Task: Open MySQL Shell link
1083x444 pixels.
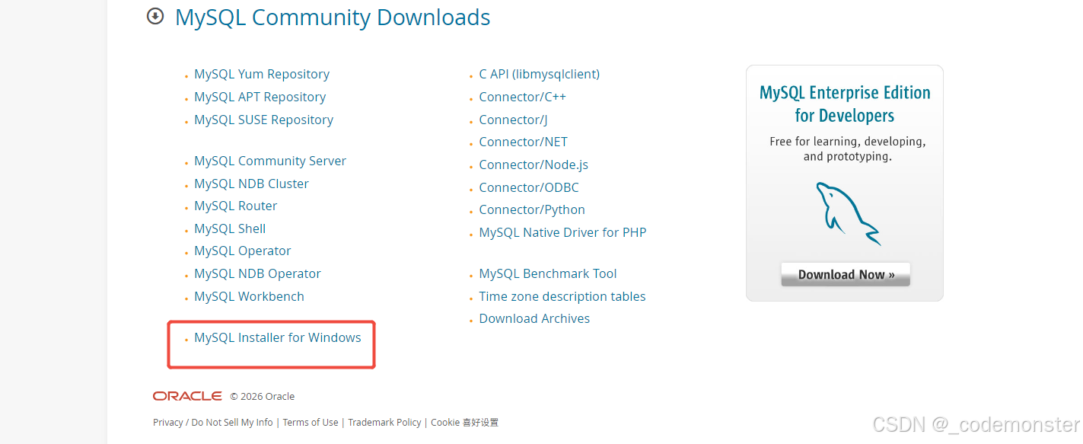Action: pos(230,228)
